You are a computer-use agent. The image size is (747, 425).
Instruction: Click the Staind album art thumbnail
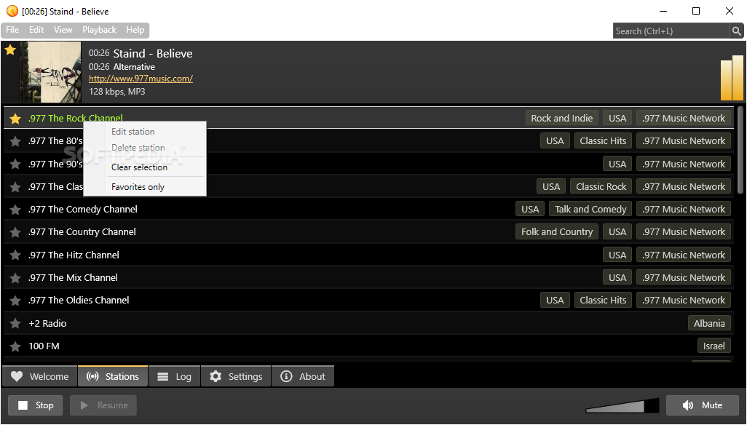click(51, 72)
